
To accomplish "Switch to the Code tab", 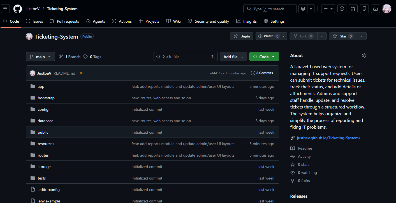I will [11, 21].
